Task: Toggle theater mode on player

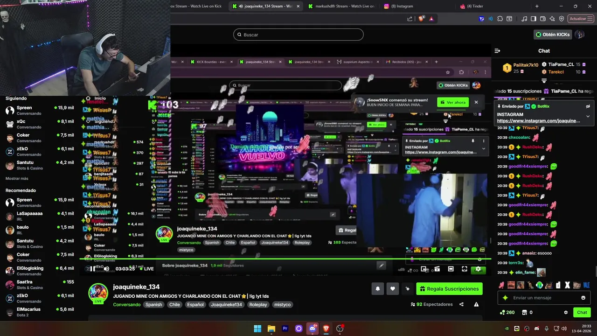Action: (451, 269)
